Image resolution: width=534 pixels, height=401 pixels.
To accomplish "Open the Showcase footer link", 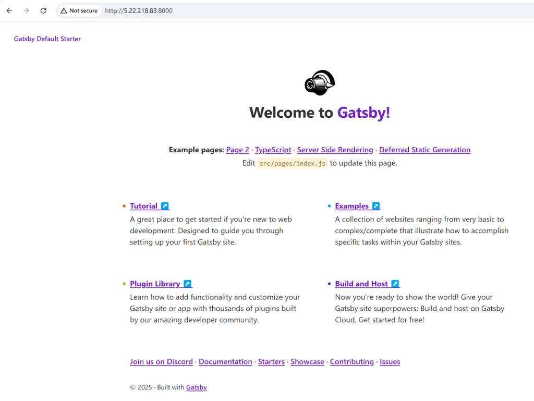I will [x=307, y=361].
